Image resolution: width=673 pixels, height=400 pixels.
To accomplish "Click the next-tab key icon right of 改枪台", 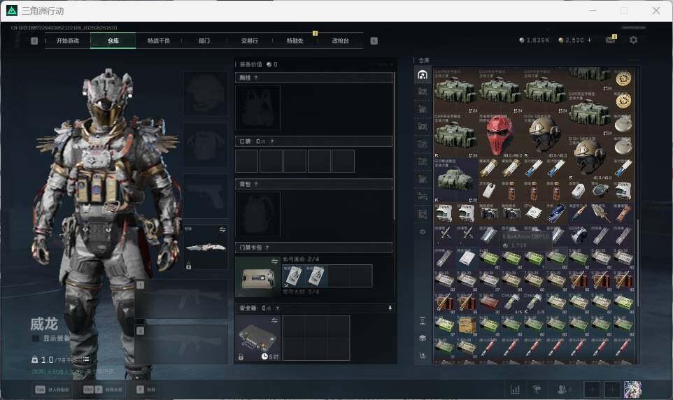I will [374, 41].
